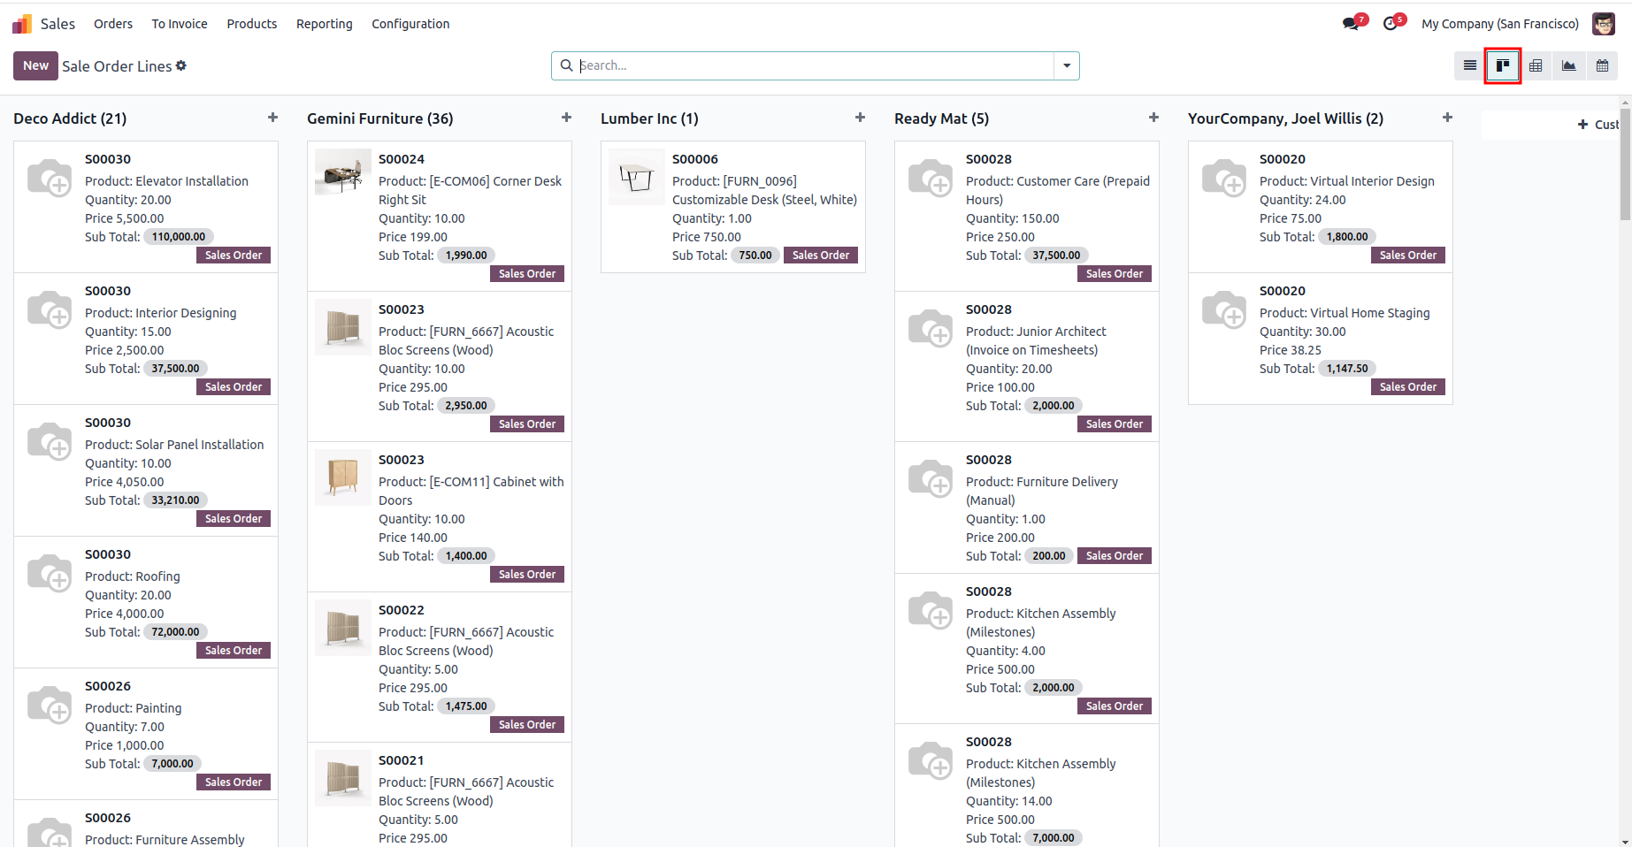Click the Sale Order Lines gear icon
1632x847 pixels.
[x=181, y=65]
